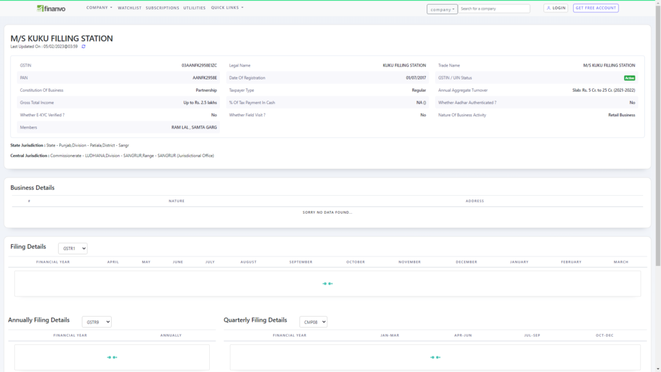Open the Utilities menu item

[194, 8]
